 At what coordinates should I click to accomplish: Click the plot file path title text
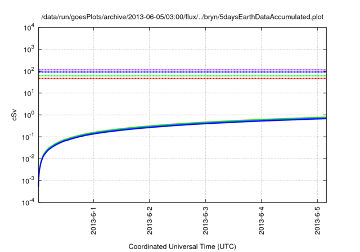182,17
